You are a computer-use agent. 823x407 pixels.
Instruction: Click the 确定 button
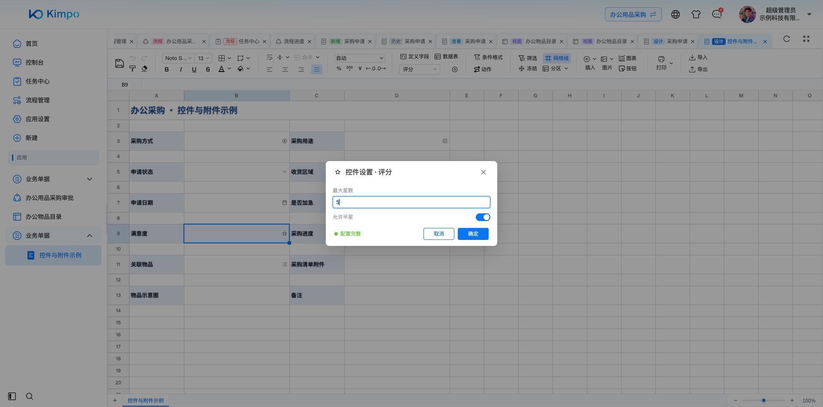click(473, 234)
